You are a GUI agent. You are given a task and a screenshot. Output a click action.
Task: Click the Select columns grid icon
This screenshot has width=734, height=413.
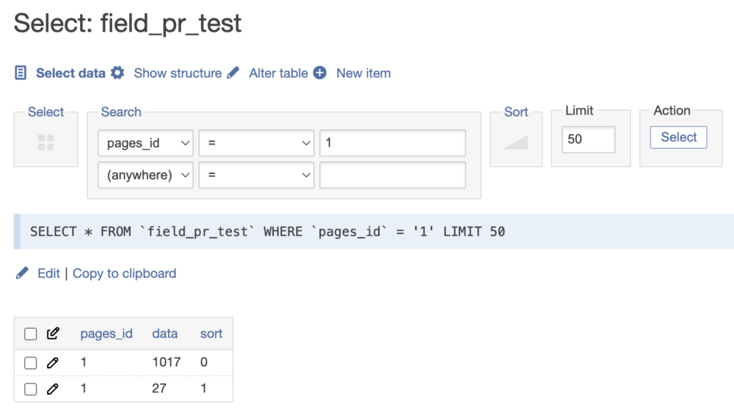[46, 142]
